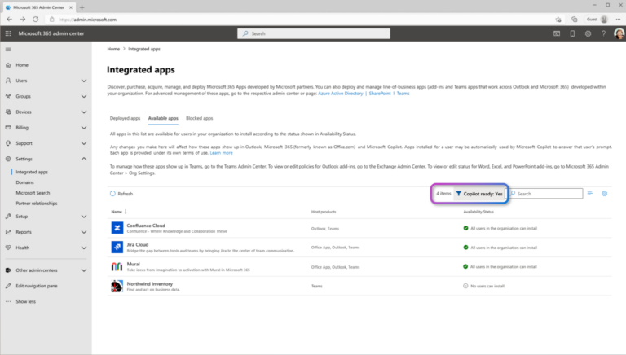Open a new browser tab

(x=82, y=7)
